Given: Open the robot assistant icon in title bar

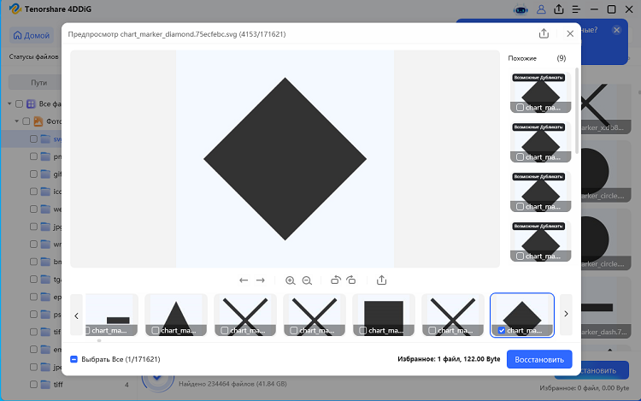Looking at the screenshot, I should pos(520,9).
